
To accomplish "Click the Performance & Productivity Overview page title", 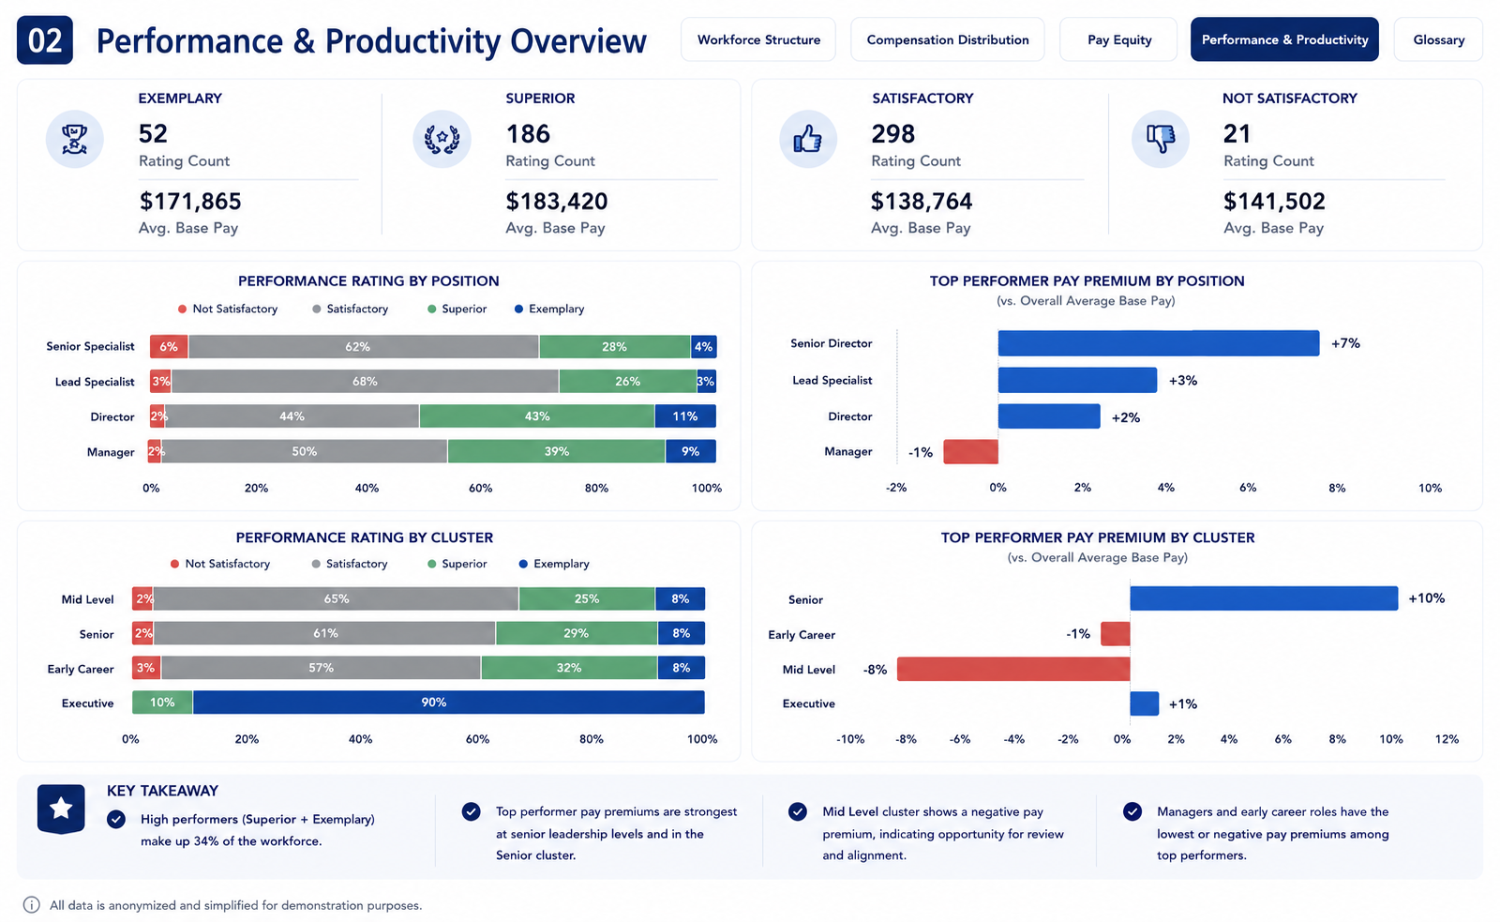I will [x=371, y=41].
